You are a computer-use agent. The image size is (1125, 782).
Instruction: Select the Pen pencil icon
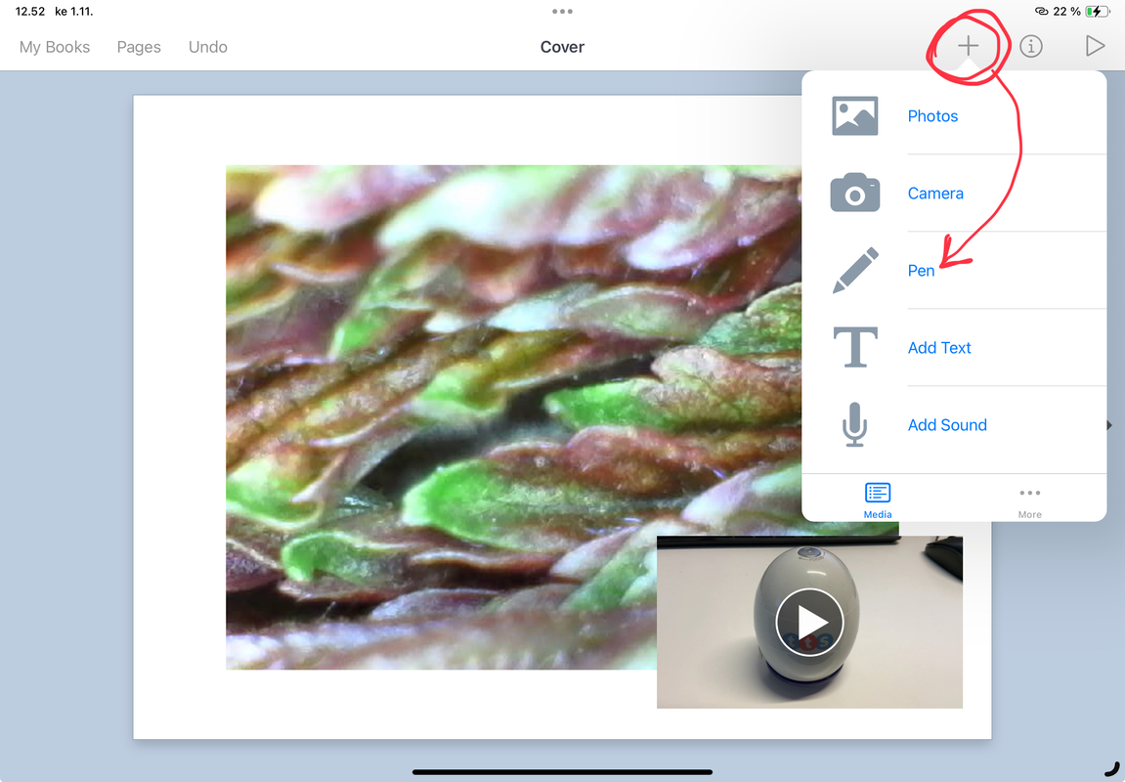(x=854, y=270)
